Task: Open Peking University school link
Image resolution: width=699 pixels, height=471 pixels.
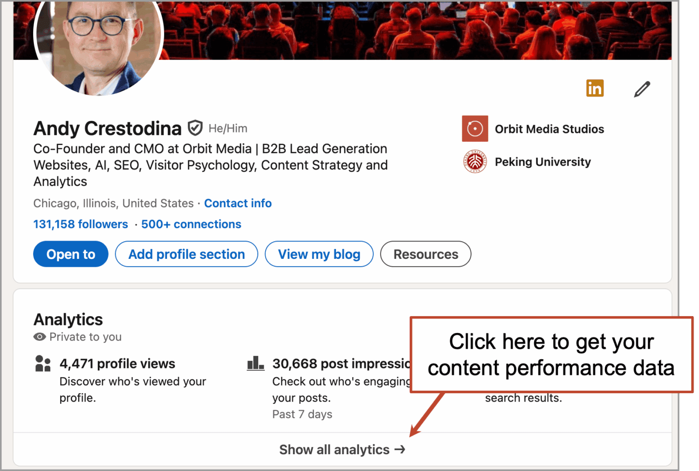Action: (543, 162)
